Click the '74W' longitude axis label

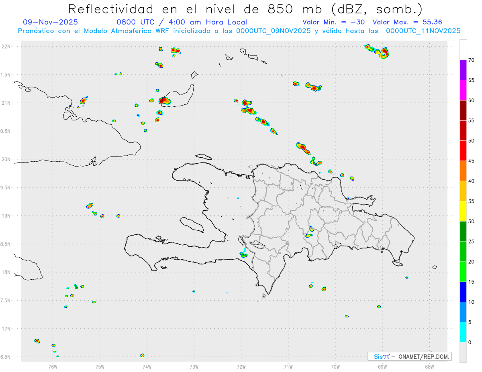[x=147, y=367]
